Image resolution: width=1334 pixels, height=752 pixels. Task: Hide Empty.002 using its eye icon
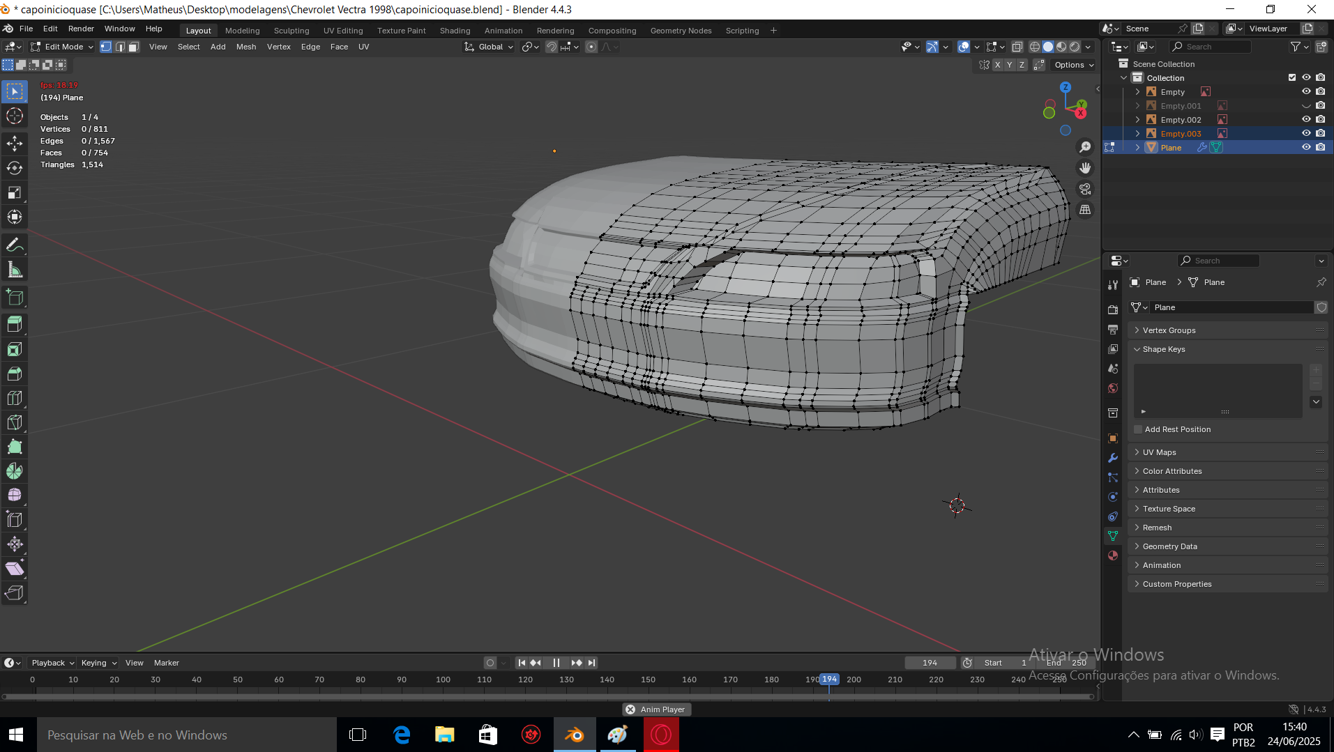coord(1306,120)
